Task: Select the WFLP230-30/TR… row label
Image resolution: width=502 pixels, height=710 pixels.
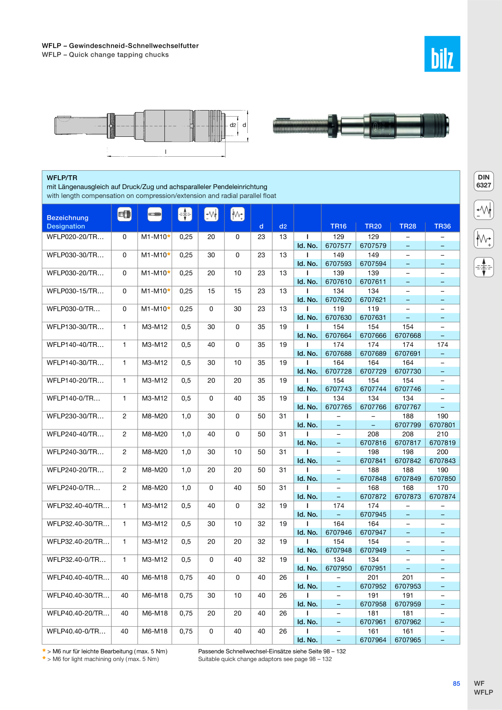Action: pyautogui.click(x=75, y=416)
